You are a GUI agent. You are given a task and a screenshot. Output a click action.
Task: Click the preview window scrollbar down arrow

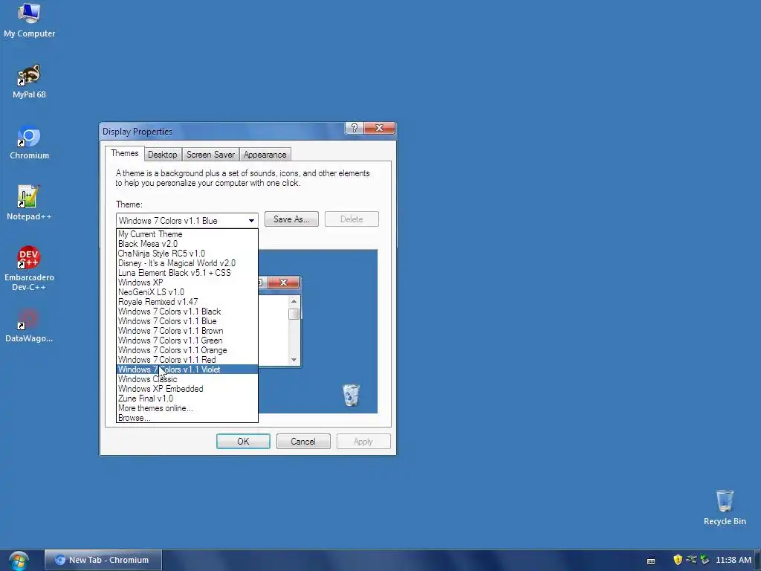pyautogui.click(x=294, y=360)
